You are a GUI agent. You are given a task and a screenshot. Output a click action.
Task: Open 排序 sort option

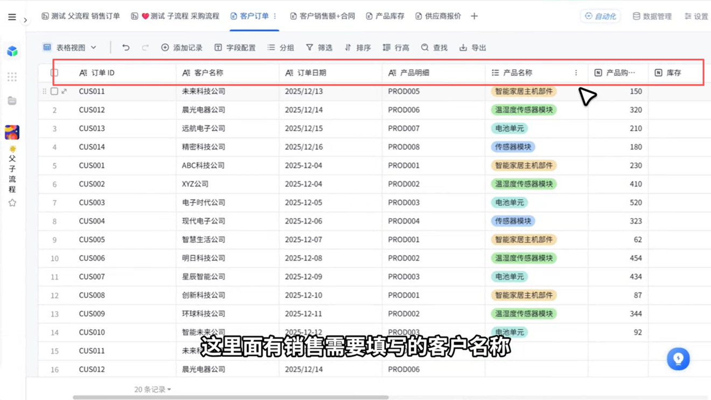pos(358,47)
